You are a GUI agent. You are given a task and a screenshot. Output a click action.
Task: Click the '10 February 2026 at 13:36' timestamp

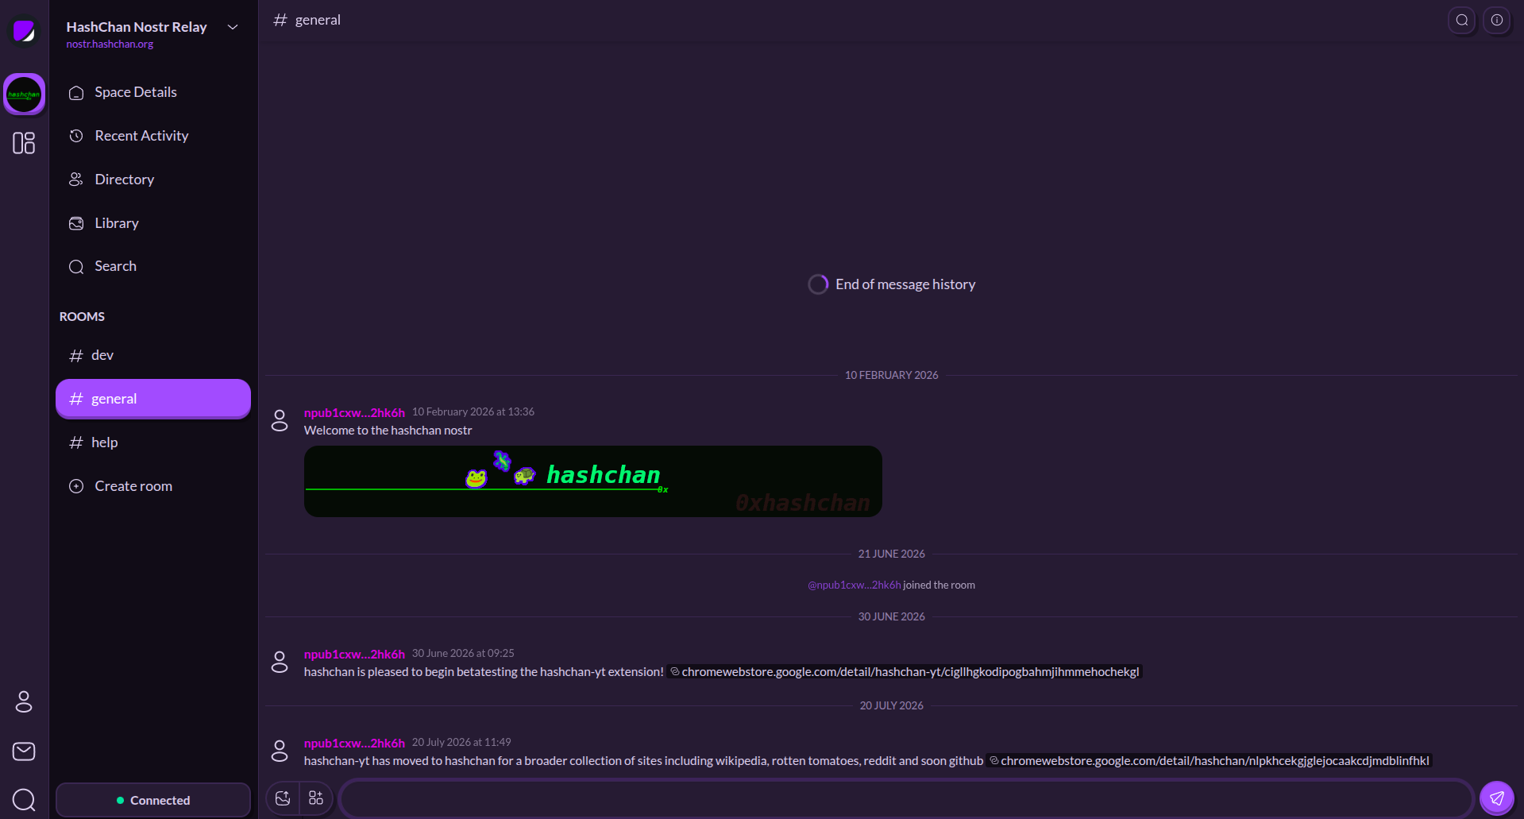tap(473, 412)
